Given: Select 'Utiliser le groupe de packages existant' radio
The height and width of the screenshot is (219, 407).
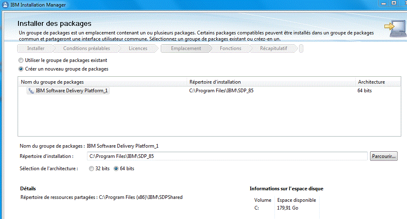Looking at the screenshot, I should coord(21,60).
